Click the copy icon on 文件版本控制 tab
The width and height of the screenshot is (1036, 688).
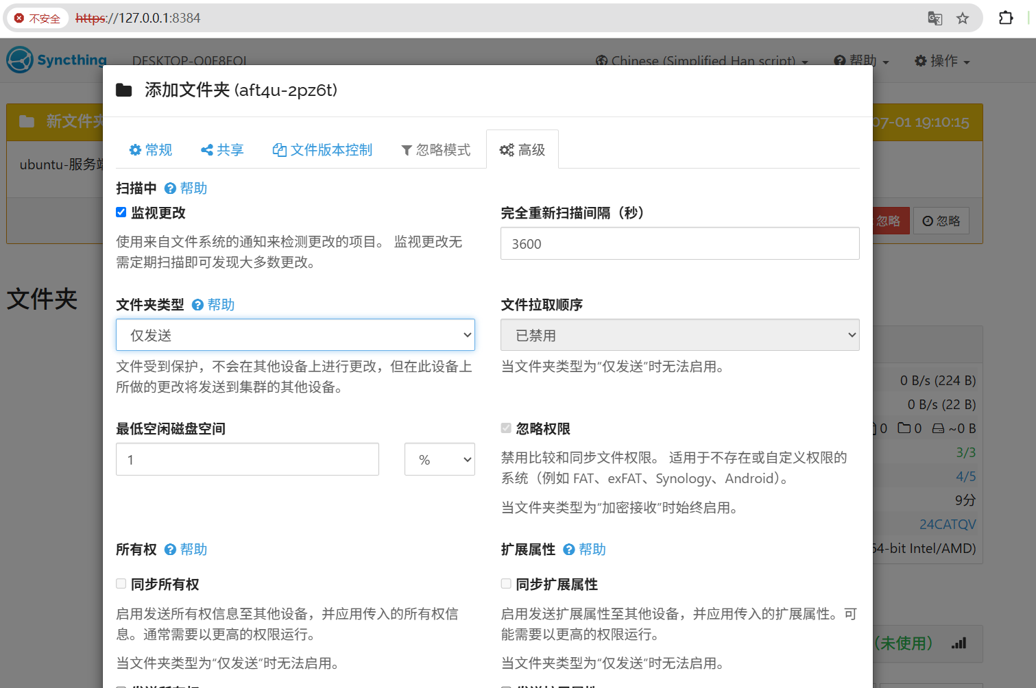tap(279, 150)
